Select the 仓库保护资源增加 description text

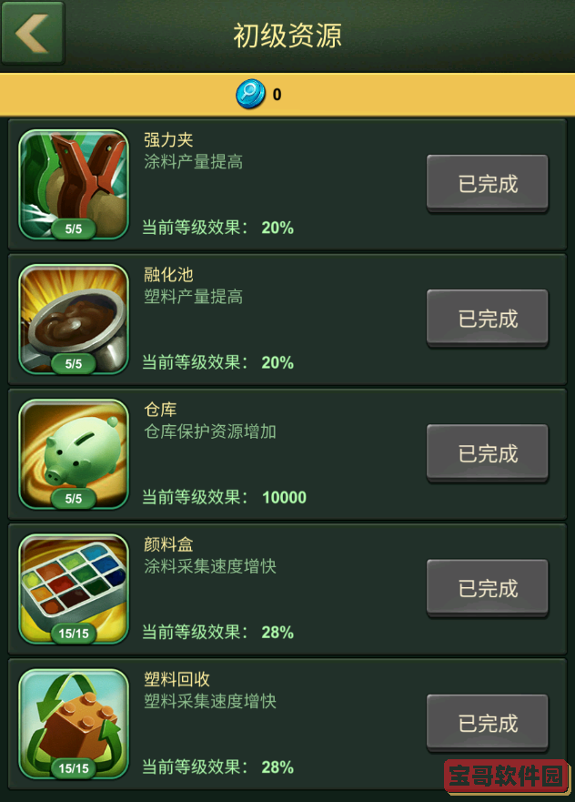pos(210,431)
